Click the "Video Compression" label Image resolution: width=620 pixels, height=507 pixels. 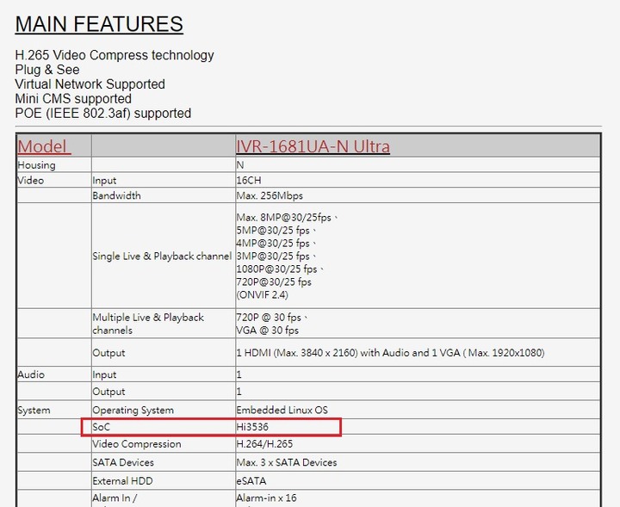pyautogui.click(x=137, y=444)
